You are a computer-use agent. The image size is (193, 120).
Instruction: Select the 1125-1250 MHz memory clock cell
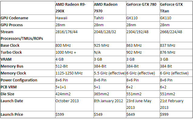74,73
